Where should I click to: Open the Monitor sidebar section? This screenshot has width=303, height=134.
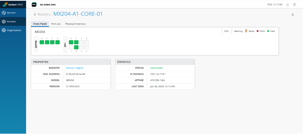(13, 13)
